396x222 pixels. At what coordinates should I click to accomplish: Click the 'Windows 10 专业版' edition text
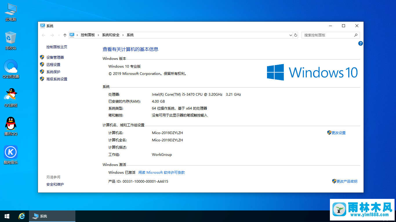pyautogui.click(x=125, y=66)
